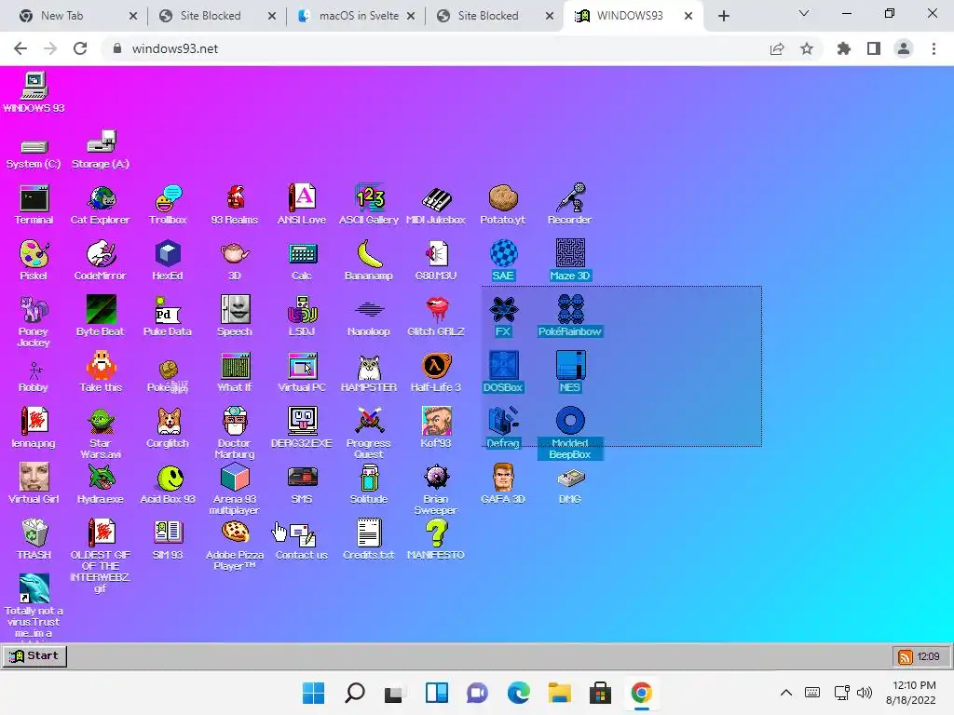Launch Bananamp banana icon

tap(369, 261)
